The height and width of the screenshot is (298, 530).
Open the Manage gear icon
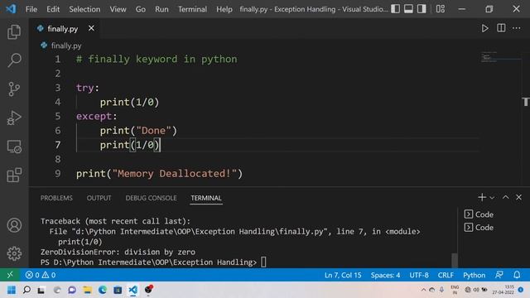(14, 253)
